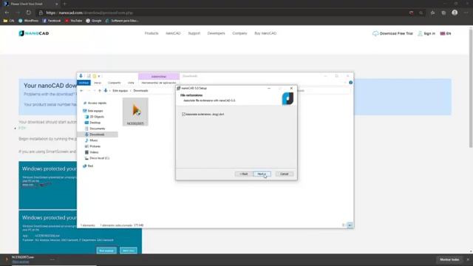
Task: Click the Explorer details view button
Action: [344, 225]
